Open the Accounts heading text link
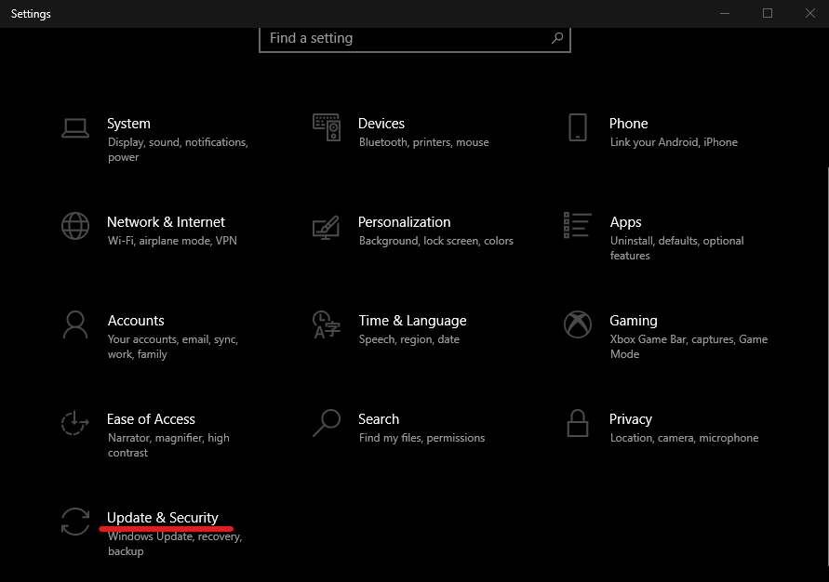This screenshot has height=582, width=829. (136, 321)
